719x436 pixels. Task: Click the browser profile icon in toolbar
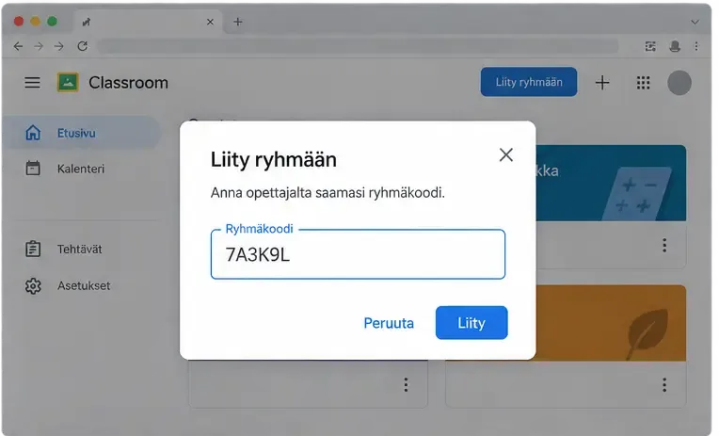[x=675, y=46]
